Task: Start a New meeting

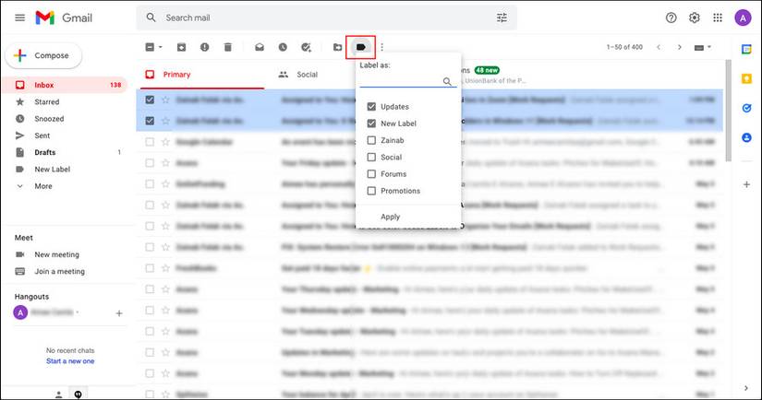Action: (56, 254)
